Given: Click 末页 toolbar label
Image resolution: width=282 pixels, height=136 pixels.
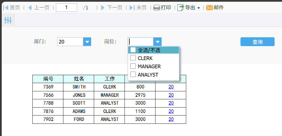Looking at the screenshot, I should point(142,8).
